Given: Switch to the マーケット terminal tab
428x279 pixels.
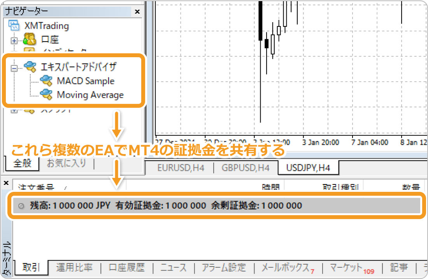Looking at the screenshot, I should click(x=352, y=268).
